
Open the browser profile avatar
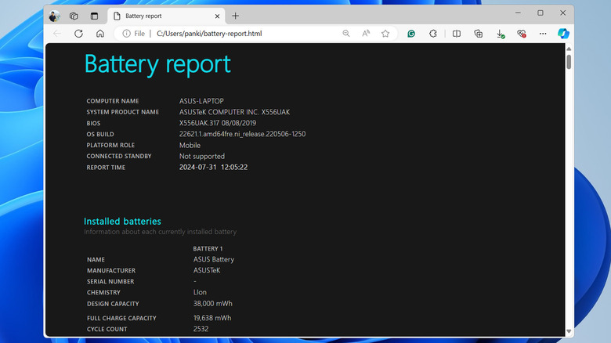pos(54,16)
